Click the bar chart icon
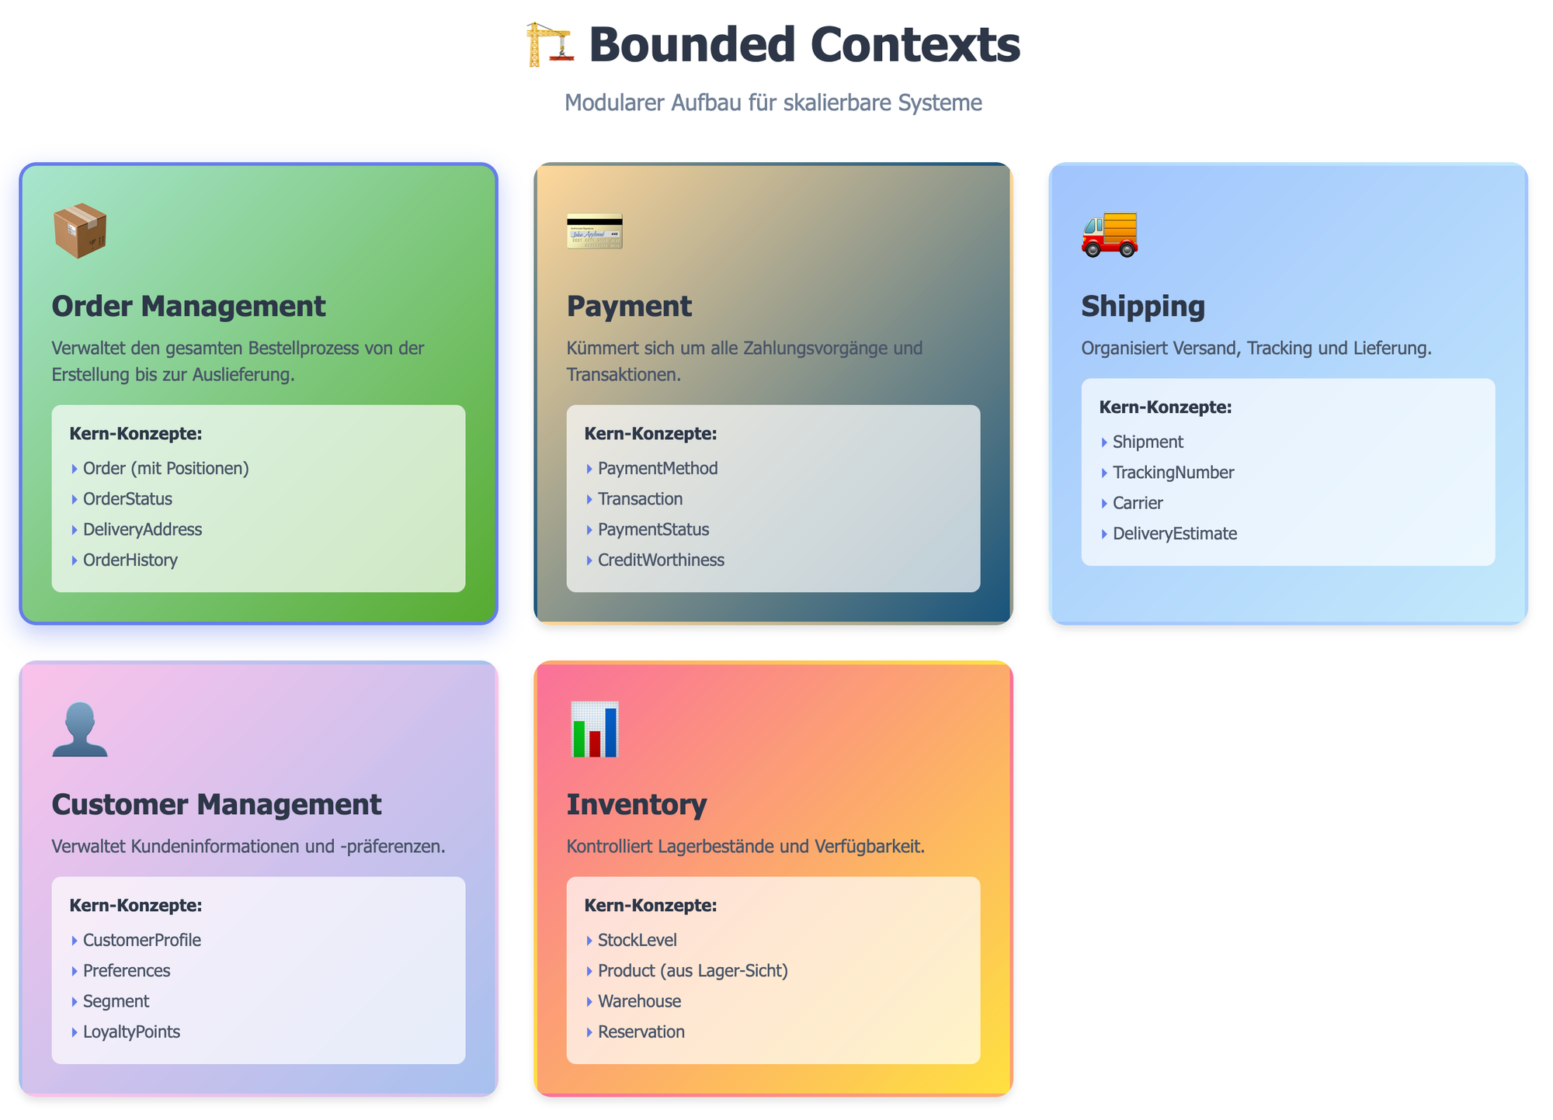Screen dimensions: 1553x1120 (595, 730)
